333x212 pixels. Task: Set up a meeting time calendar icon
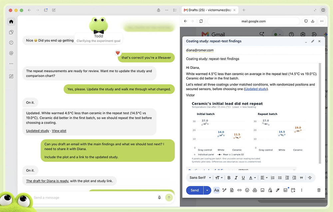[x=293, y=190]
